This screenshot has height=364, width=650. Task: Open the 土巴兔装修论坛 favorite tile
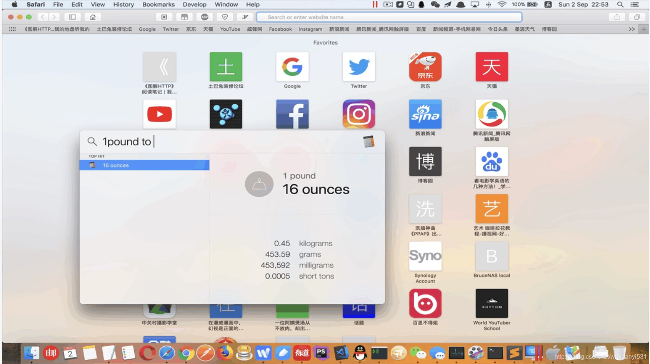(226, 67)
